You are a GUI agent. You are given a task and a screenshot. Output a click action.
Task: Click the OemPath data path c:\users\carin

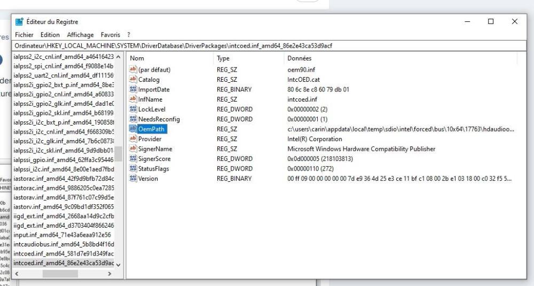[401, 129]
